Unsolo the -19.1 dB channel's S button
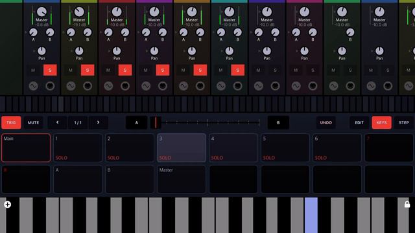 (x=88, y=70)
